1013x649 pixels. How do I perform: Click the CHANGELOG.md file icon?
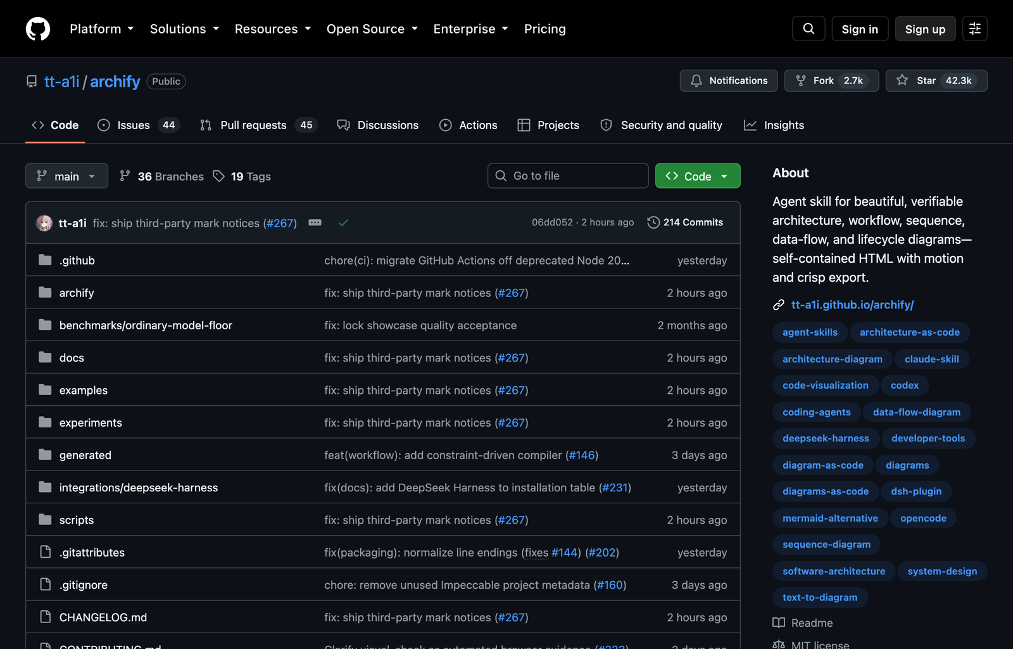[45, 617]
